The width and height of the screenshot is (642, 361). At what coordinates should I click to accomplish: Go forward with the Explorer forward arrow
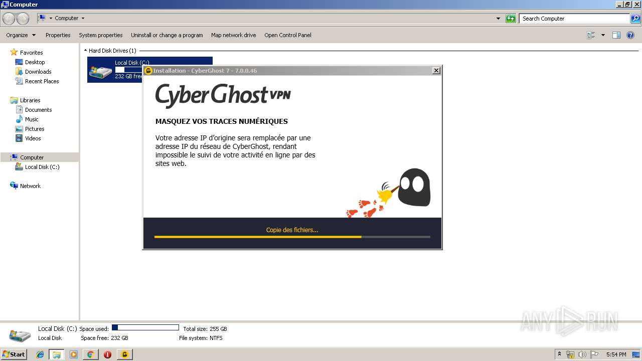(x=23, y=19)
